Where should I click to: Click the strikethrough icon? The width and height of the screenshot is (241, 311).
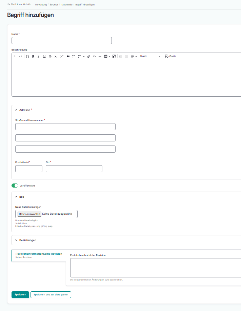click(50, 56)
